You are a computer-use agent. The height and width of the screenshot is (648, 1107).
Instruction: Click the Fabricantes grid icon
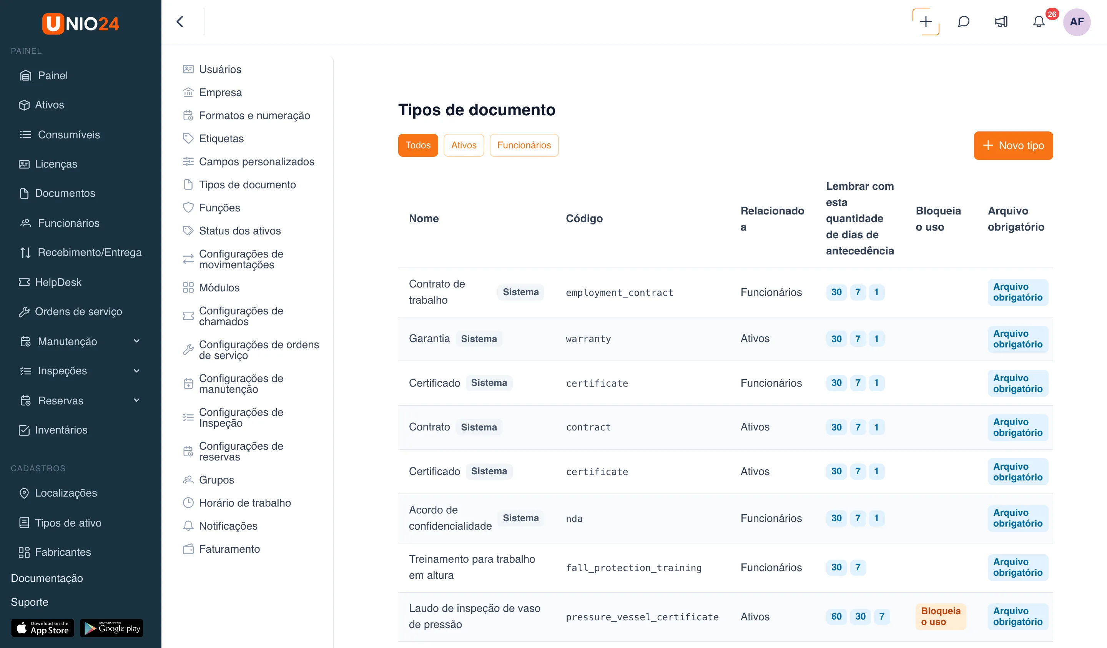[24, 552]
